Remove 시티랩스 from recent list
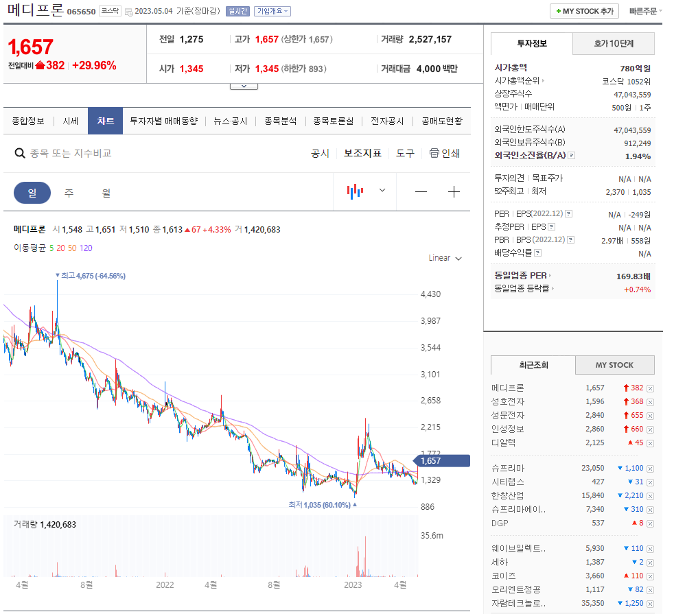674x614 pixels. pos(651,482)
